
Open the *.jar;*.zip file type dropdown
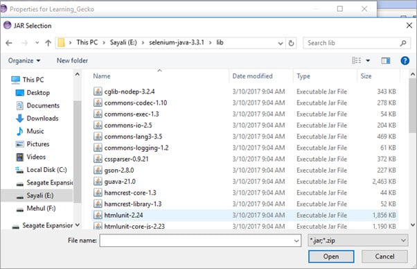click(357, 241)
